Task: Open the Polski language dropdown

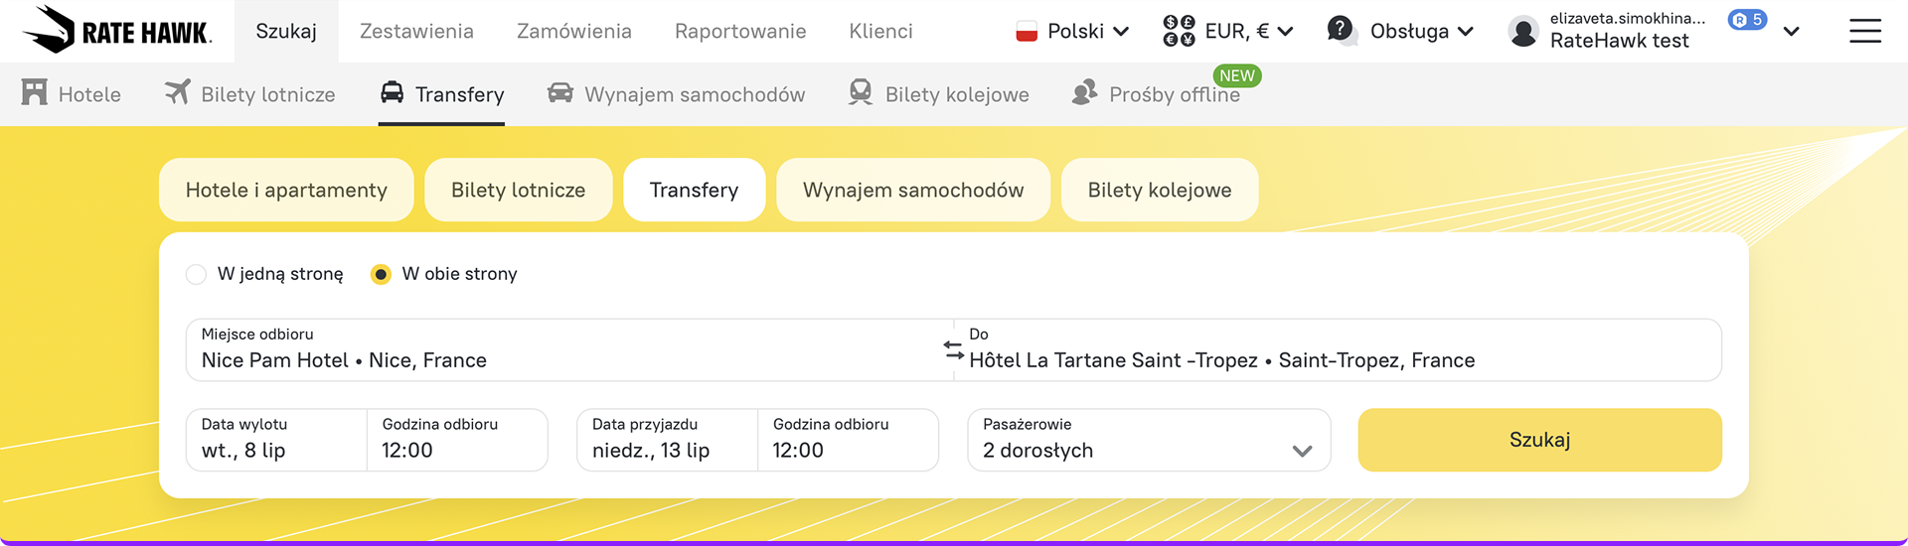Action: (x=1073, y=31)
